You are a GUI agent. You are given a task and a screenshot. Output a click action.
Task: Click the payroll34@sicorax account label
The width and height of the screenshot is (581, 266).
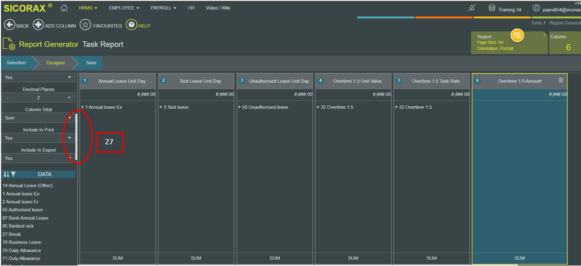point(562,9)
